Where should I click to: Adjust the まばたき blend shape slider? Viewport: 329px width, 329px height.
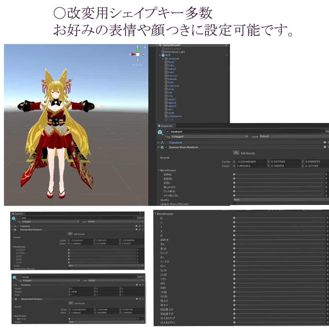279,240
